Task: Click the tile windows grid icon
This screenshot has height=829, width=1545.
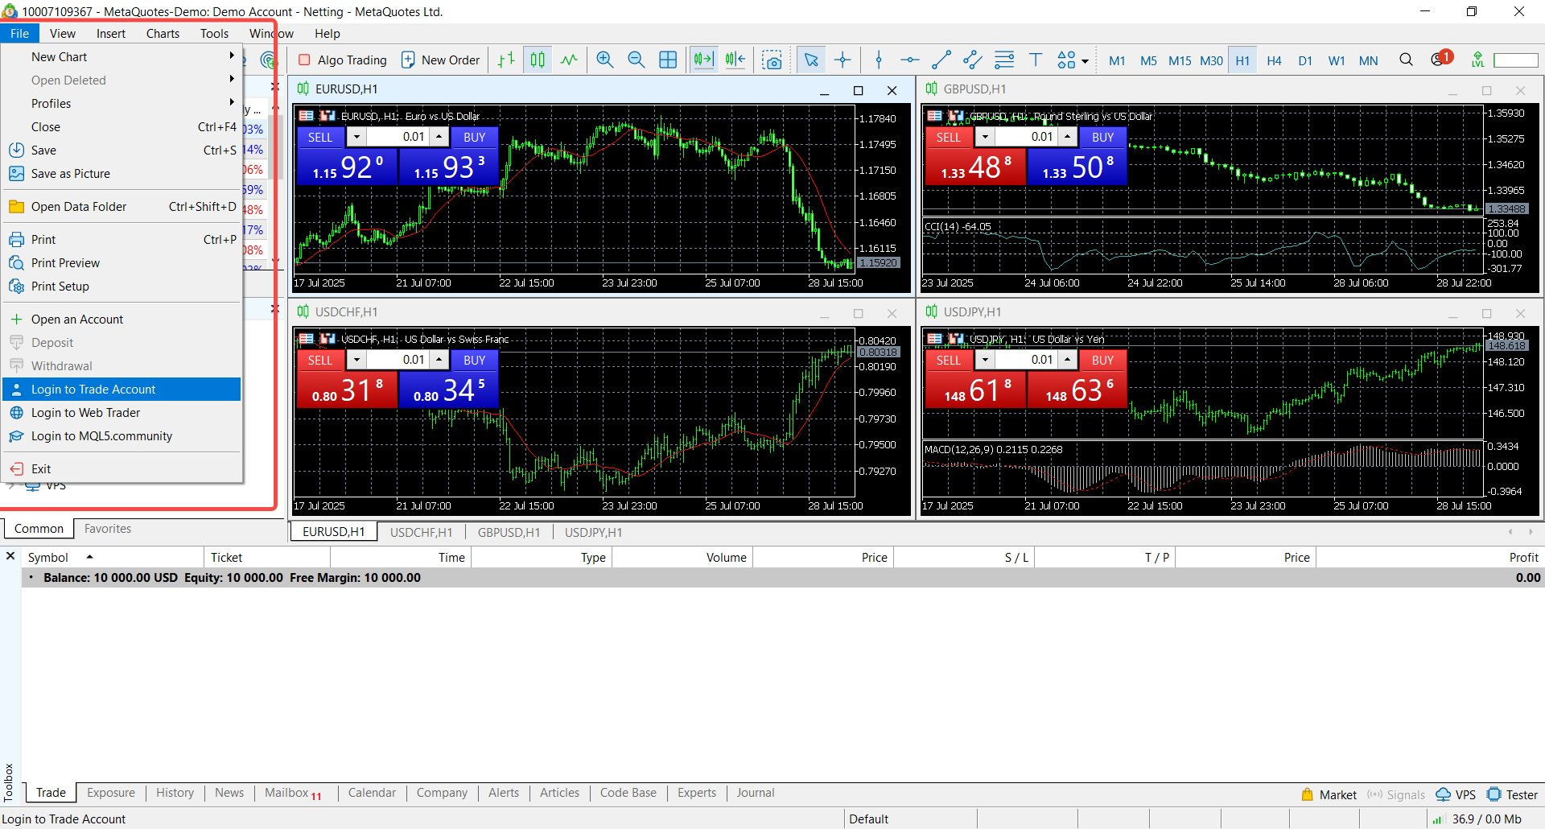Action: 668,60
